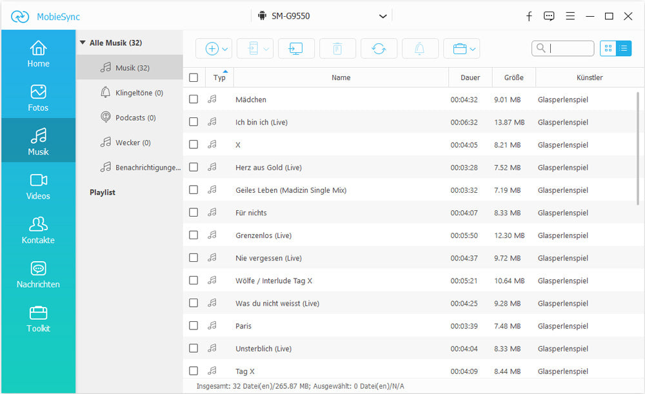This screenshot has width=645, height=394.
Task: Click the refresh sync toolbar icon
Action: (379, 48)
